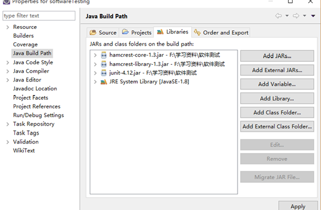
Task: Expand the Validation node
Action: [x=8, y=142]
